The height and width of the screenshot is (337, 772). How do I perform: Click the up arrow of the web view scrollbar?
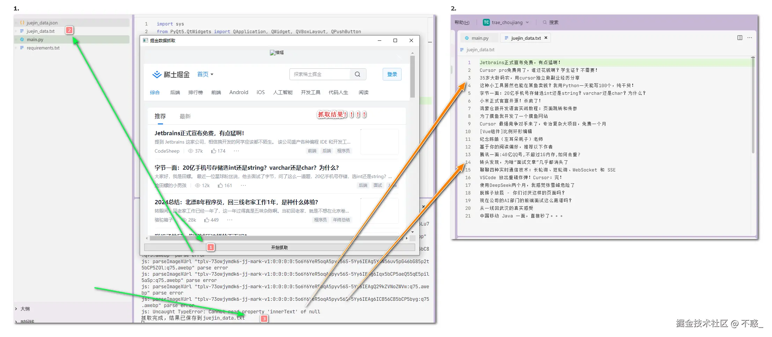412,53
